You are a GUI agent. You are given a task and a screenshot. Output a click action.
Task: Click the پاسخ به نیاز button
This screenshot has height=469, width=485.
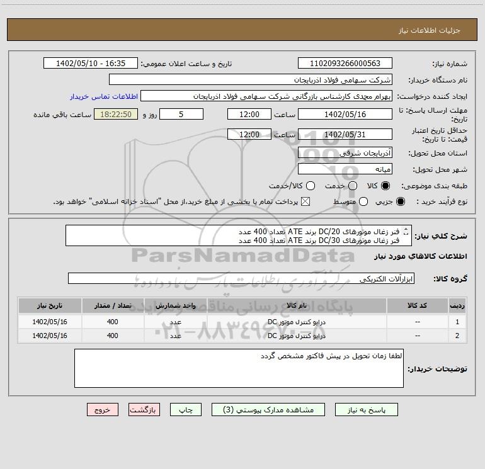(366, 410)
